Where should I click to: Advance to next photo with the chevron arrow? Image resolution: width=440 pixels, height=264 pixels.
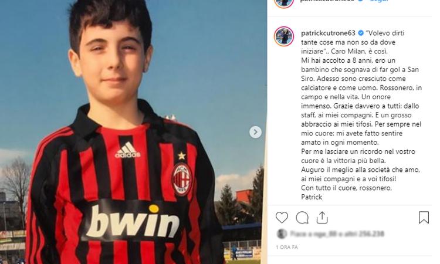(255, 132)
